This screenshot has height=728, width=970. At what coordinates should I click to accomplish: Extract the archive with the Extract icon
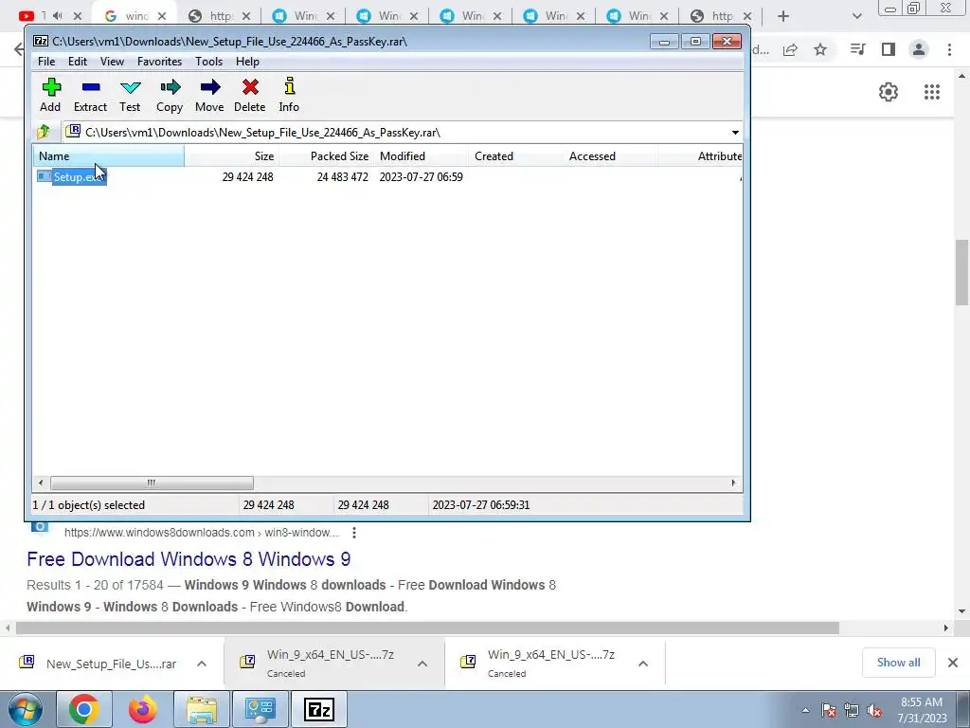[90, 95]
